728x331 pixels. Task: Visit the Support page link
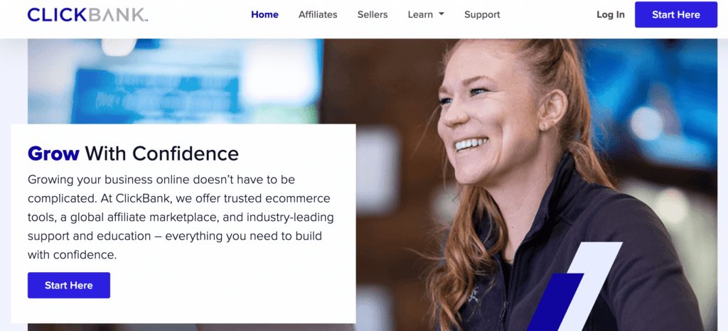coord(482,14)
